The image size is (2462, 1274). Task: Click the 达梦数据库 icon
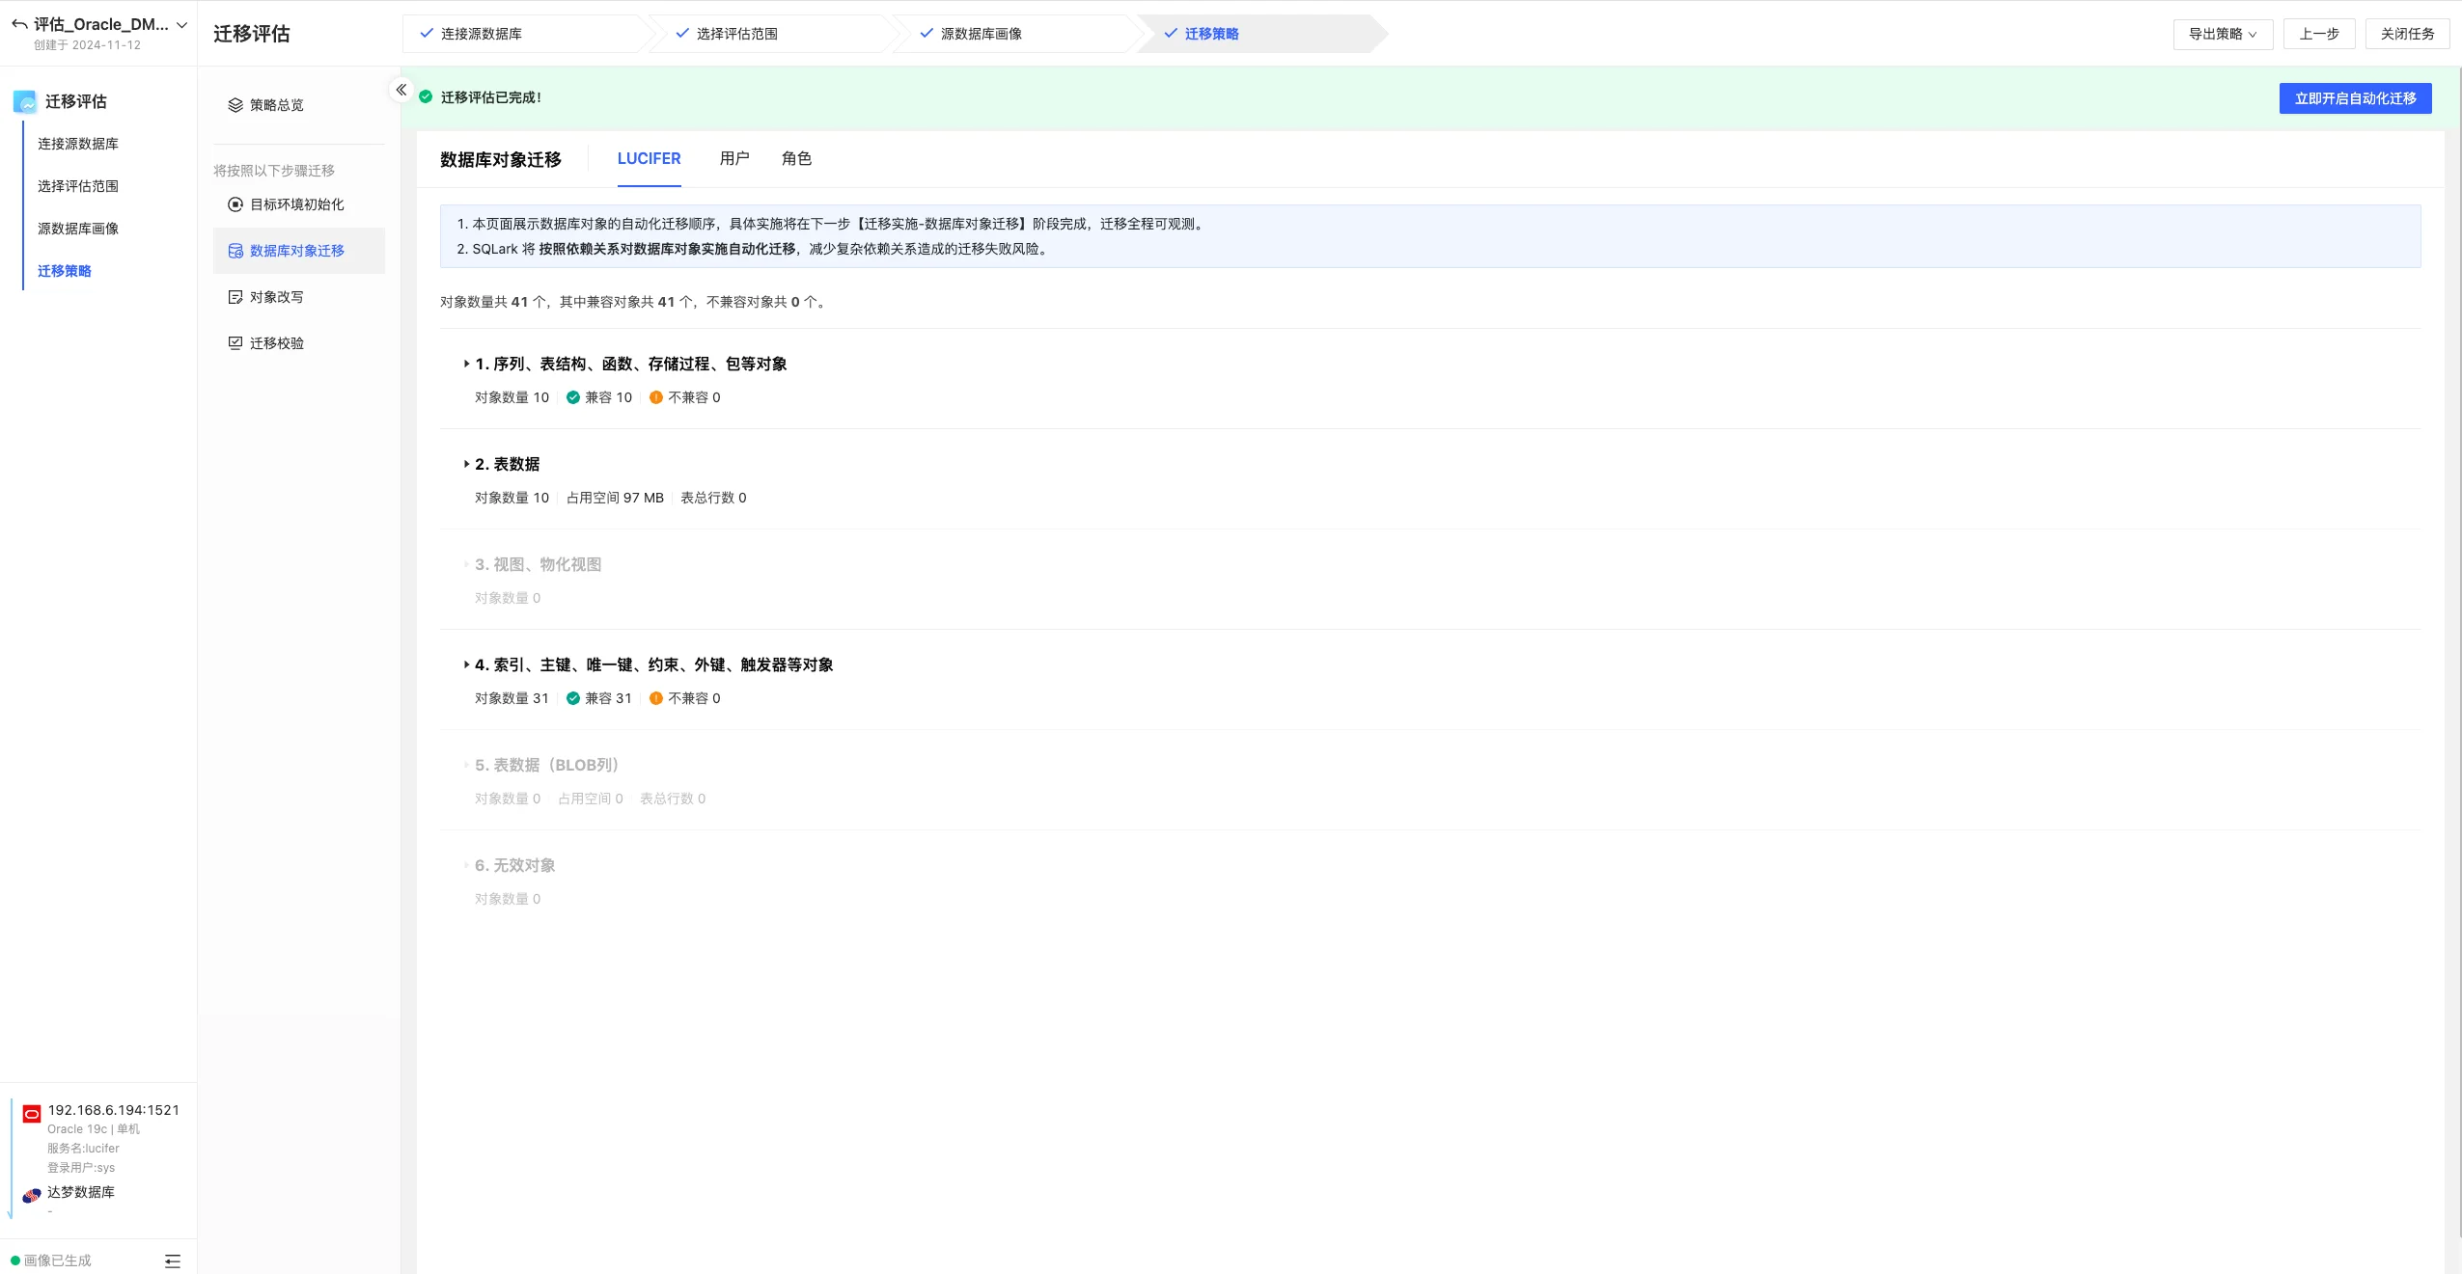(x=32, y=1195)
